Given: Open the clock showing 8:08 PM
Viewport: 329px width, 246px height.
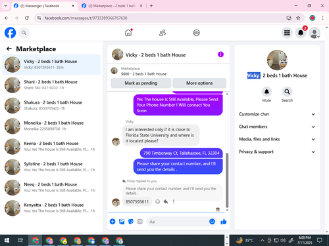Looking at the screenshot, I should [x=305, y=241].
